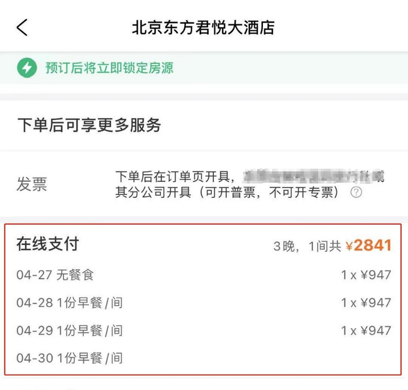Tap the blurred invoice company name text

coord(314,177)
